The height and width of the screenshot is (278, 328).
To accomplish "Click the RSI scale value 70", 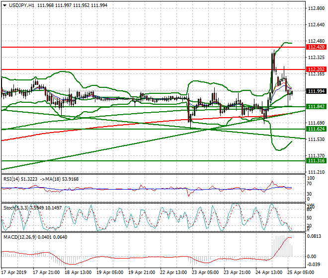I will click(x=309, y=184).
